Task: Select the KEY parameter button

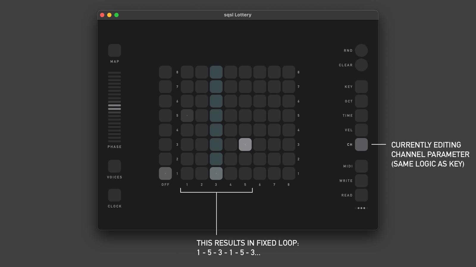Action: point(361,87)
